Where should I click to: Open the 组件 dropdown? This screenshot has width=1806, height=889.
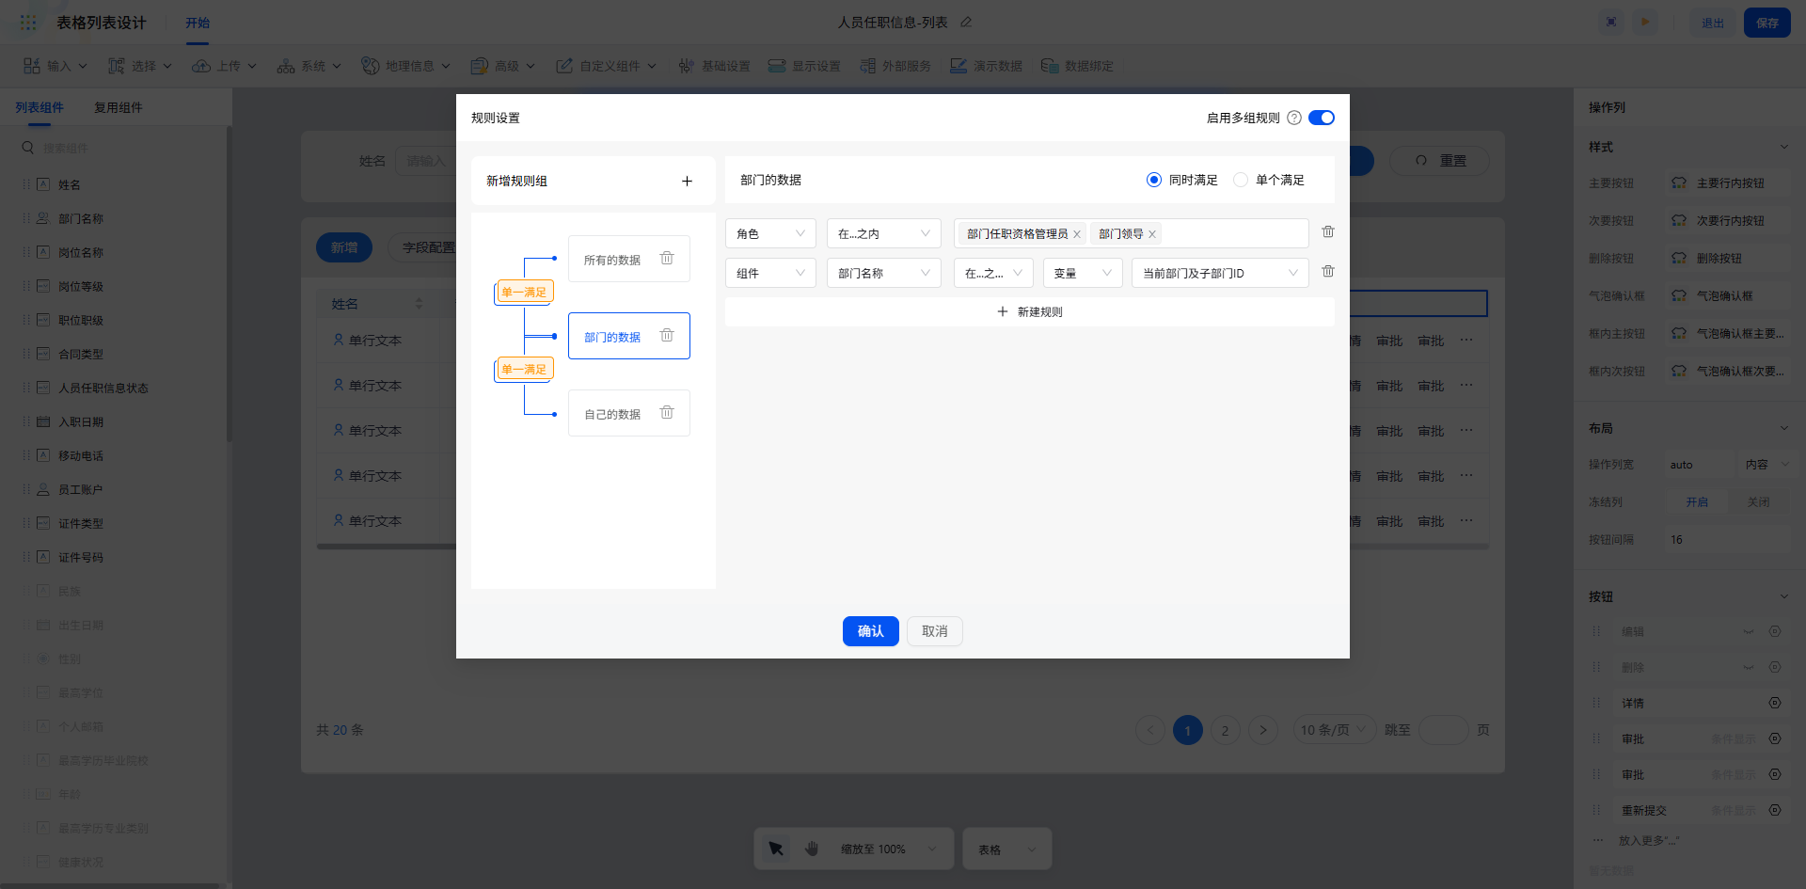point(770,273)
